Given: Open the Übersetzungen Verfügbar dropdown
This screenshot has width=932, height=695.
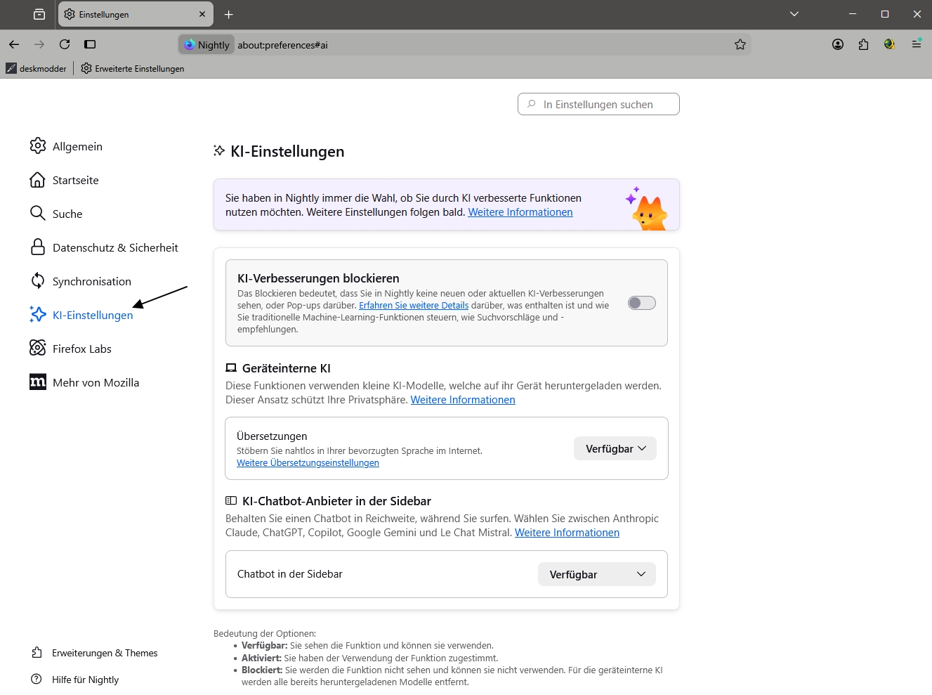Looking at the screenshot, I should (x=615, y=448).
